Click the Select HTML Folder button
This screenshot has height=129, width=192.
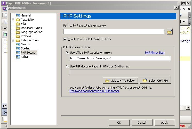click(120, 81)
